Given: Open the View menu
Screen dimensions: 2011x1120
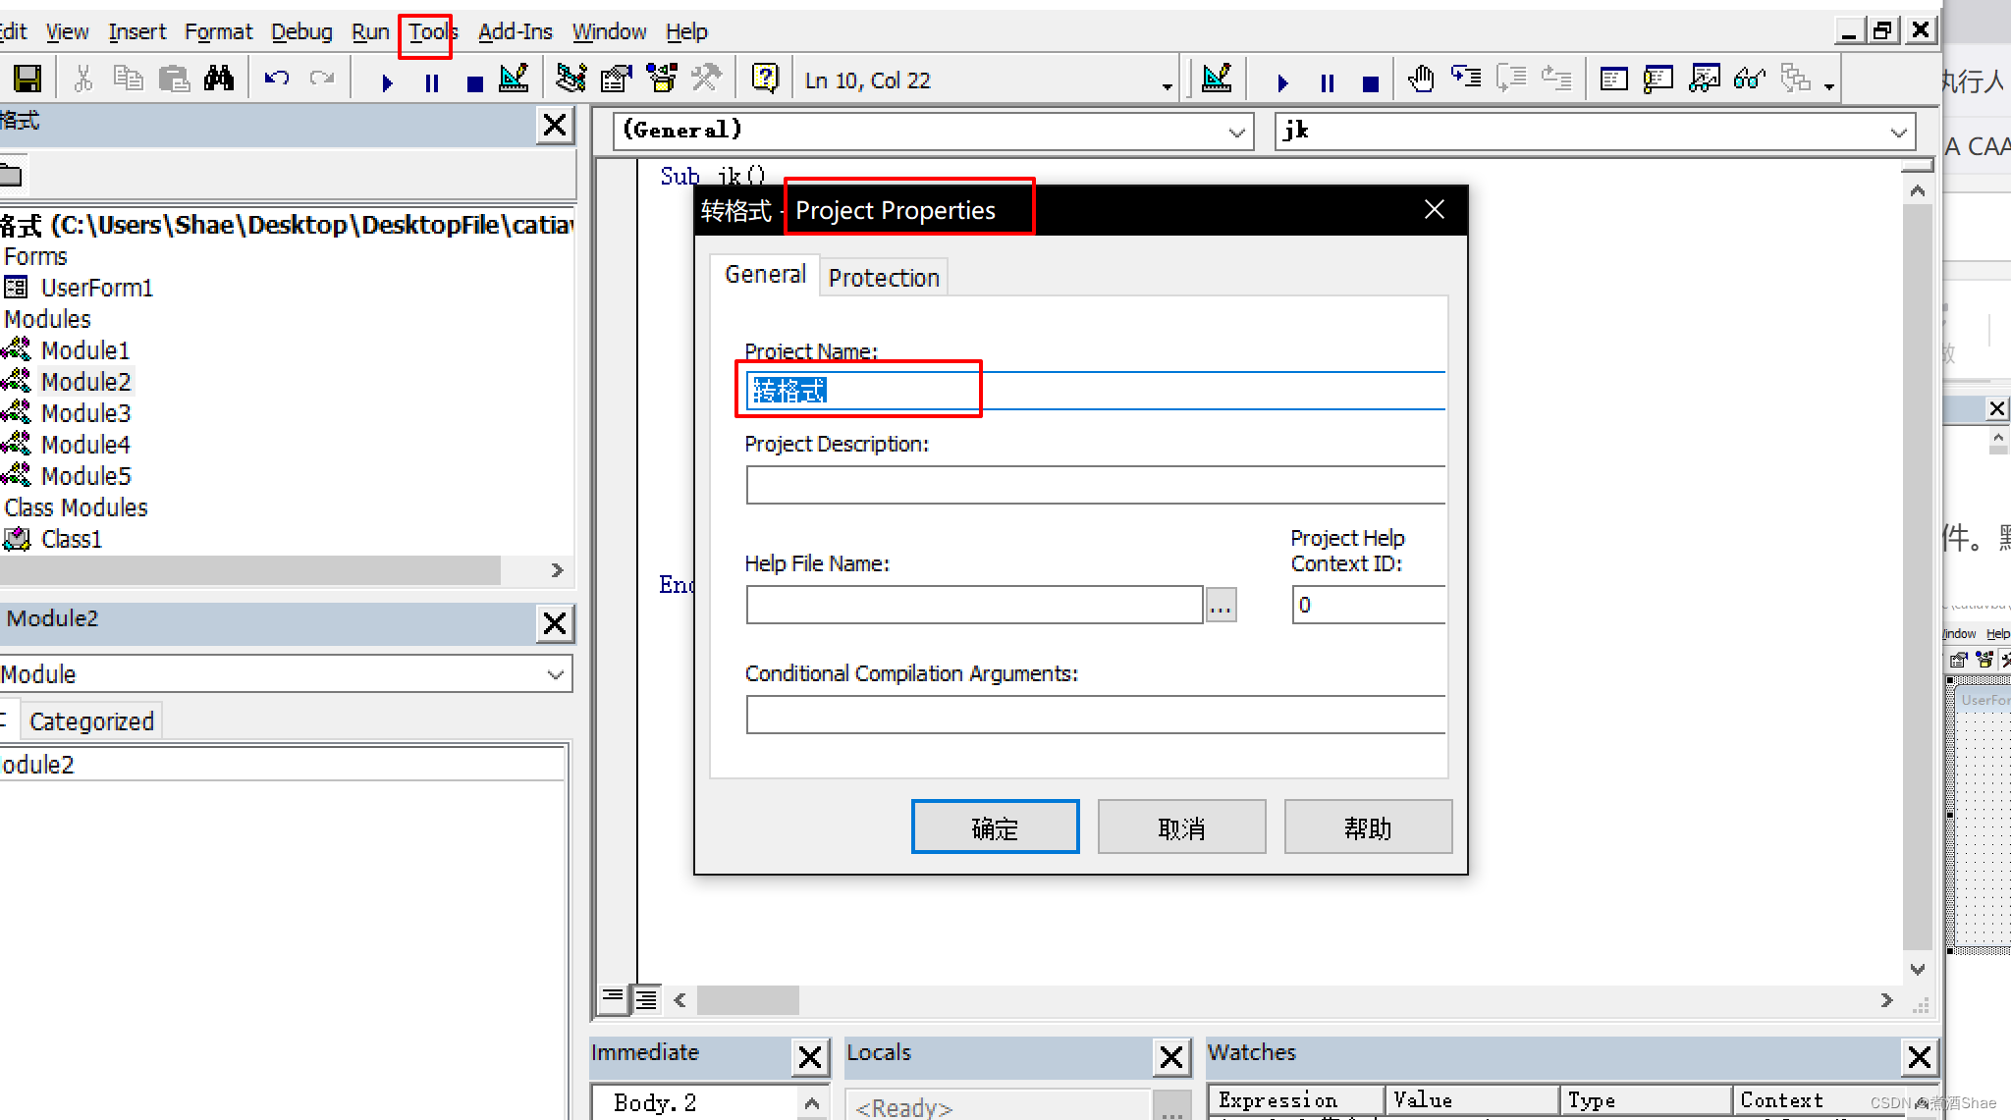Looking at the screenshot, I should 67,31.
